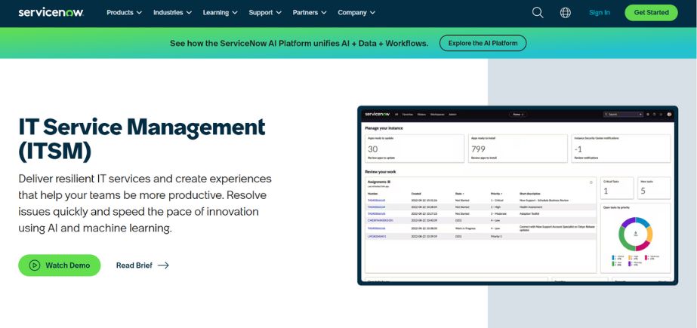Expand the Industries dropdown menu
The height and width of the screenshot is (328, 697).
pos(172,12)
